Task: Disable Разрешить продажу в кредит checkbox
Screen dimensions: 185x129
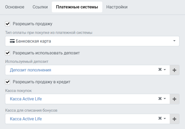Action: pos(8,82)
